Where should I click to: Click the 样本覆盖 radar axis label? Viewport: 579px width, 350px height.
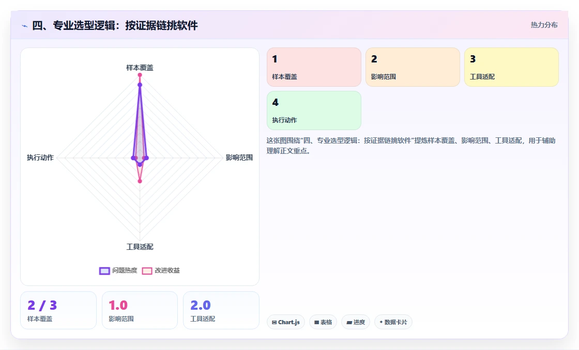(140, 68)
